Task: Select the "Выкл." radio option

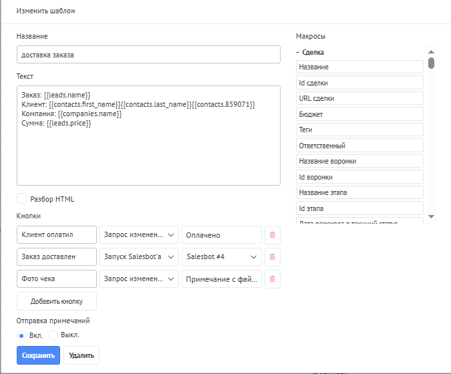Action: click(x=53, y=335)
